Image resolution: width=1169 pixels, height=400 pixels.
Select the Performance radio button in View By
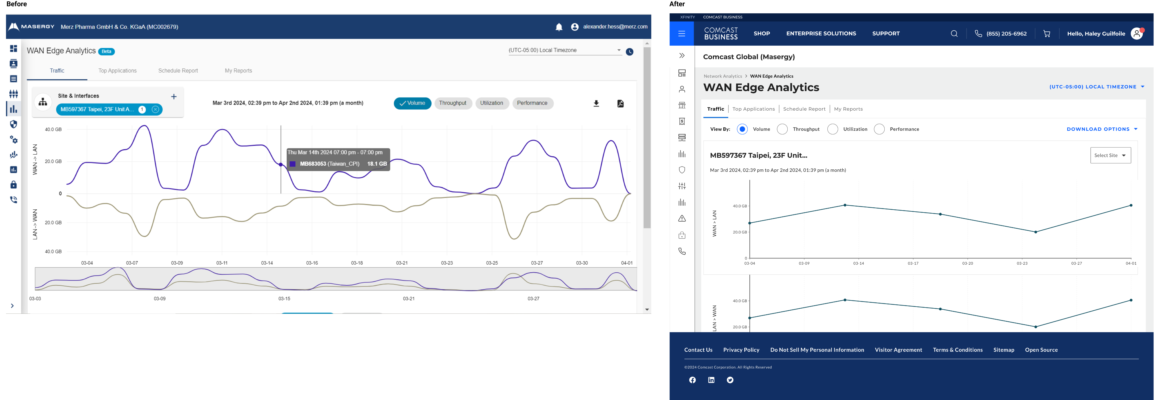[880, 129]
